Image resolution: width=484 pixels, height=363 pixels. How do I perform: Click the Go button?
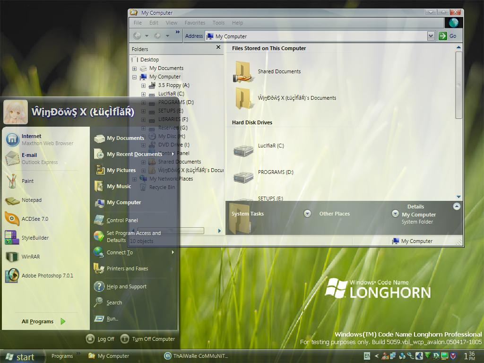448,36
